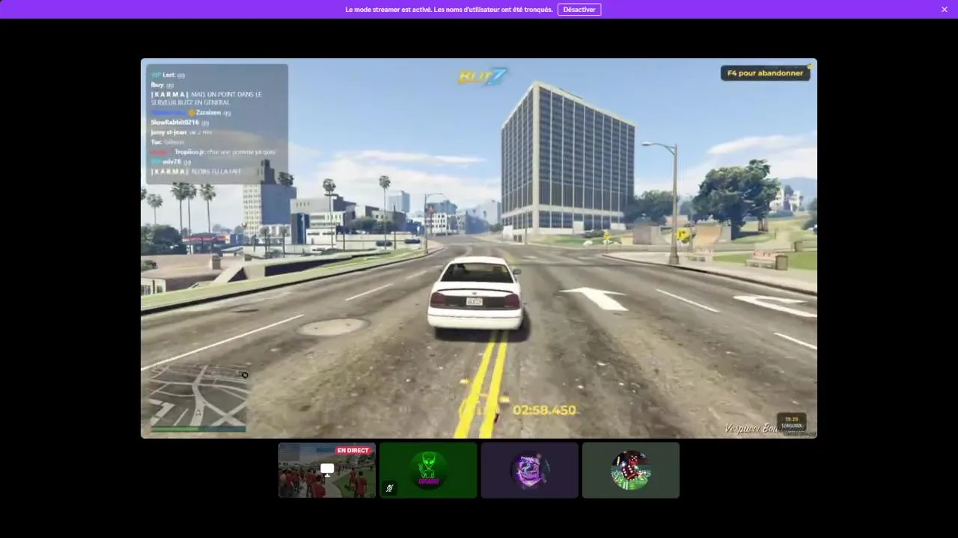Click the Vespucci Boulevard street name

(x=765, y=429)
